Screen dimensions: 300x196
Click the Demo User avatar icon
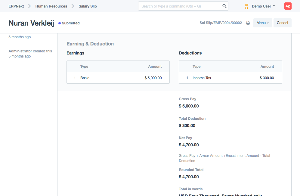tap(246, 6)
